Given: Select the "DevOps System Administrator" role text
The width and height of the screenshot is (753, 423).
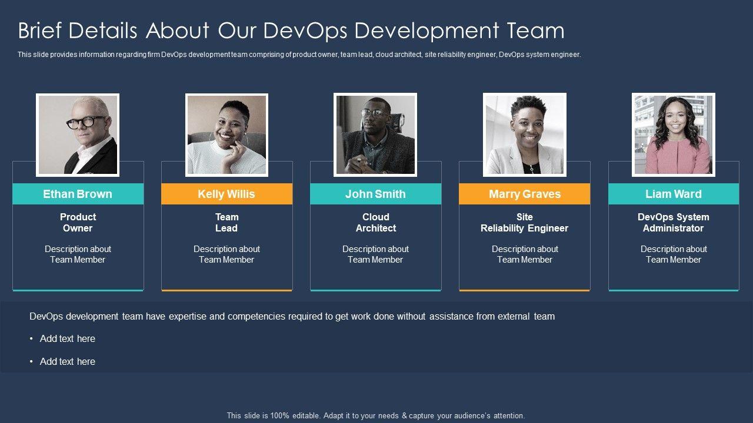Looking at the screenshot, I should tap(674, 223).
